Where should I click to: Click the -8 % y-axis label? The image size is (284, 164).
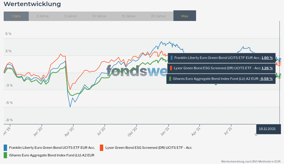tap(9, 120)
